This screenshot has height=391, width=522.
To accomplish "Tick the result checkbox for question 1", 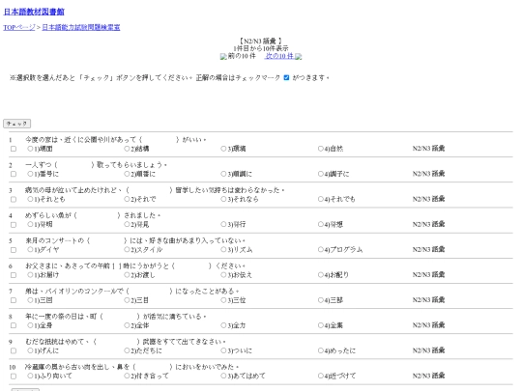I will [14, 149].
